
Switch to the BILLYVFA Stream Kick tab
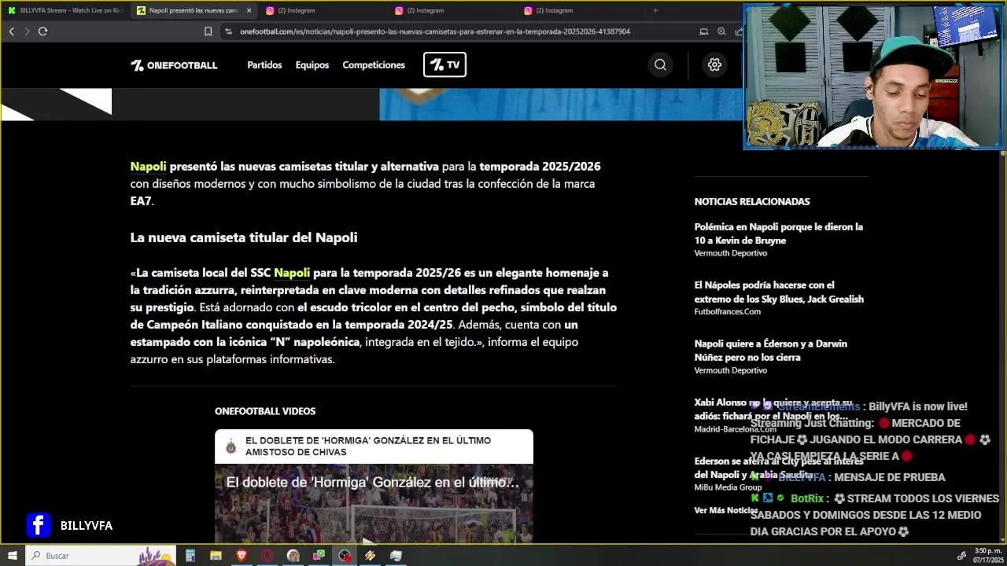(x=65, y=10)
